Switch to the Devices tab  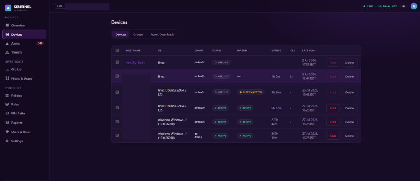pos(121,34)
